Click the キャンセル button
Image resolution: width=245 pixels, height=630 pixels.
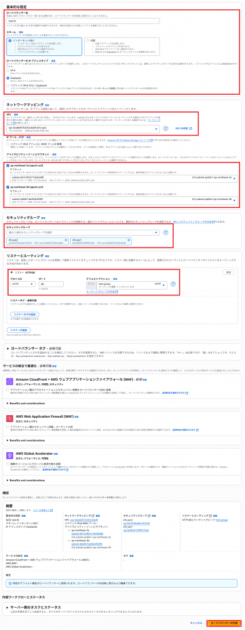(x=196, y=623)
